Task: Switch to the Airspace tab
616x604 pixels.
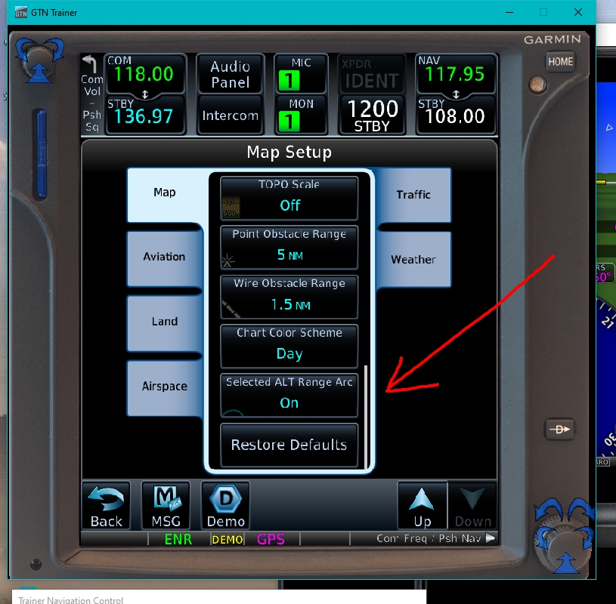Action: coord(165,388)
